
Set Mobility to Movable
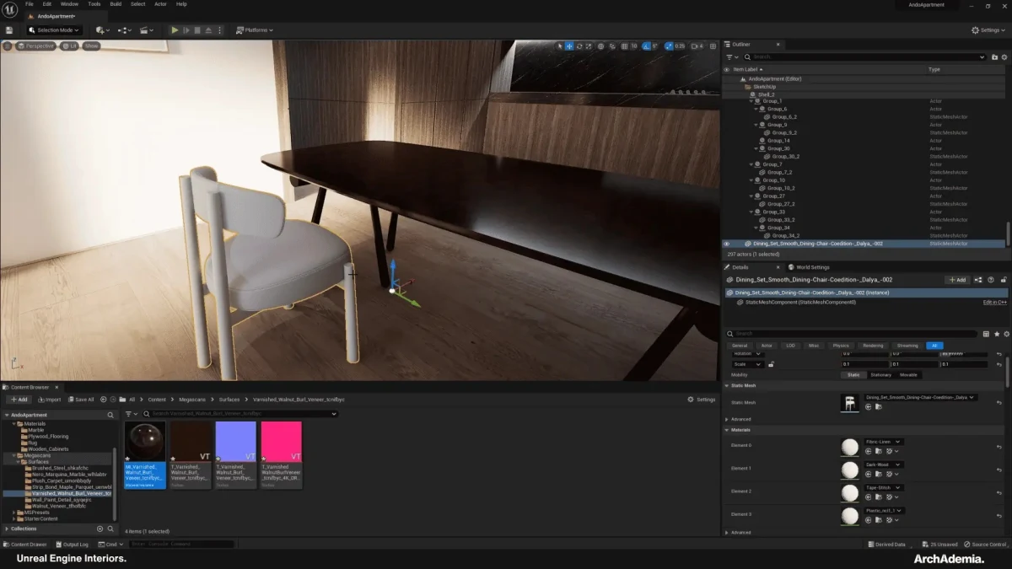(x=908, y=375)
